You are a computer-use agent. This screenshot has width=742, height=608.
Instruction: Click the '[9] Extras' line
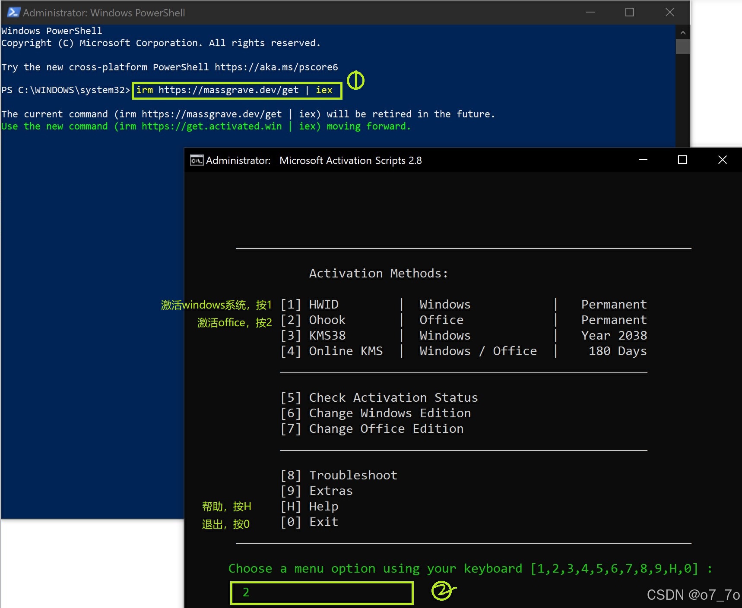coord(317,491)
